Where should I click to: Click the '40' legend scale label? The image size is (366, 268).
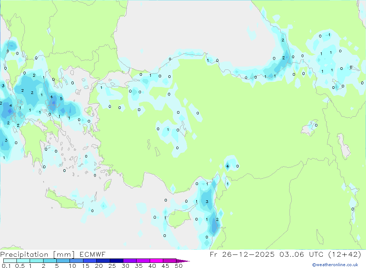(x=152, y=266)
